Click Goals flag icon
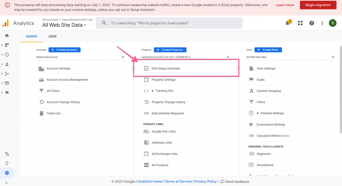 click(x=251, y=79)
